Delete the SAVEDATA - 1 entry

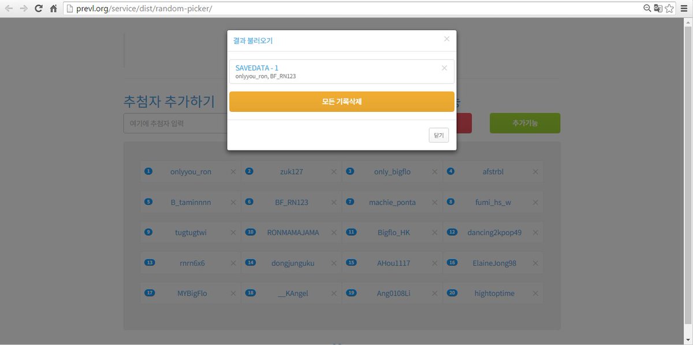pos(444,68)
